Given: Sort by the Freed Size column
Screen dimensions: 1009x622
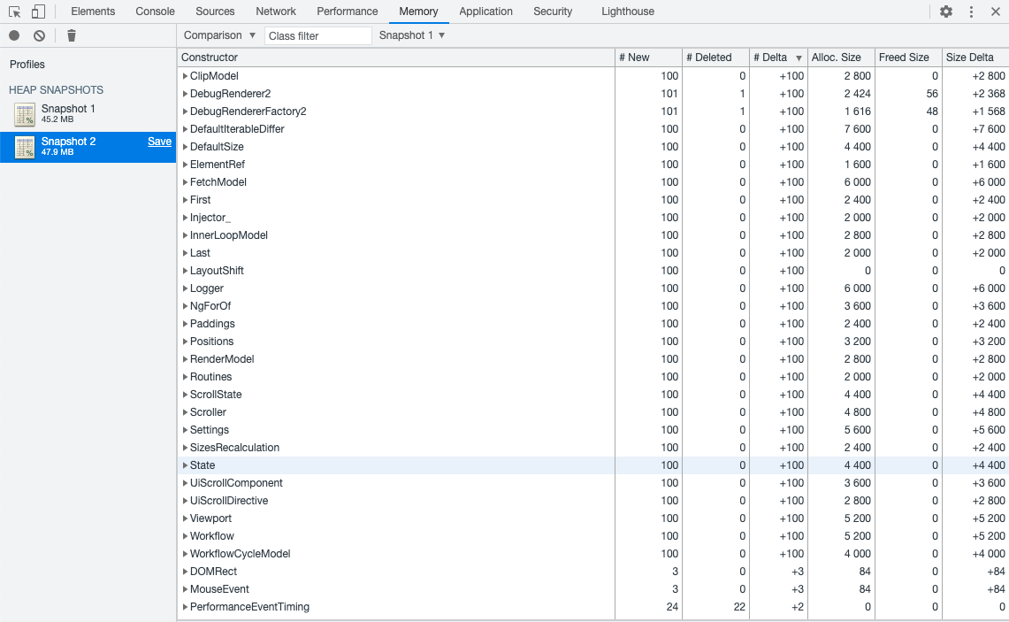Looking at the screenshot, I should (x=908, y=58).
